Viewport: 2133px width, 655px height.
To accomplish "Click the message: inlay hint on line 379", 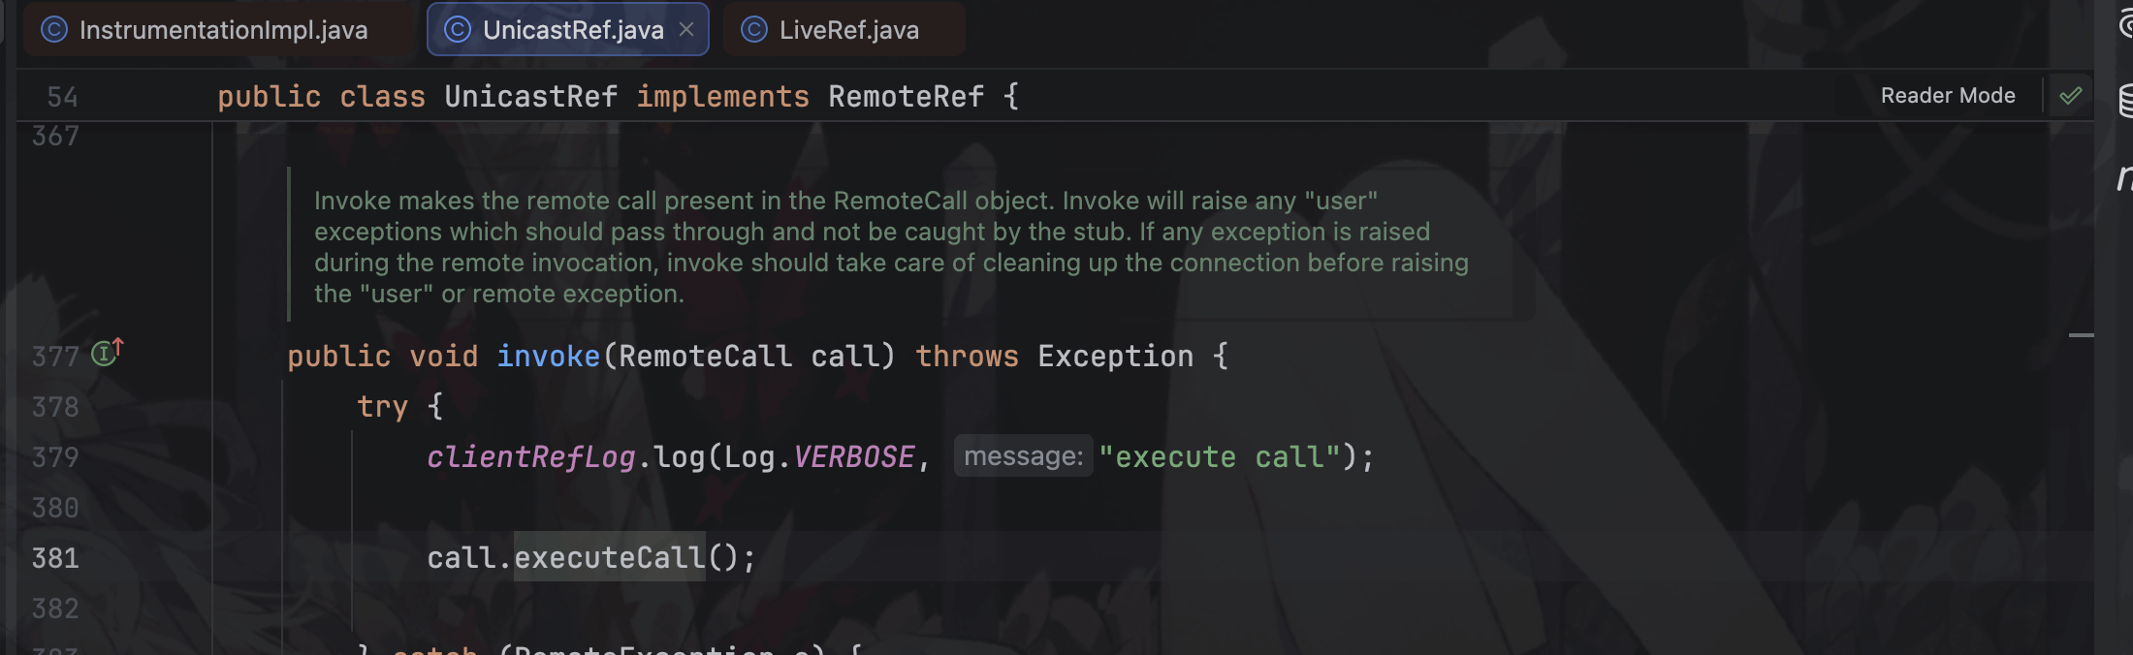I will tap(1023, 455).
